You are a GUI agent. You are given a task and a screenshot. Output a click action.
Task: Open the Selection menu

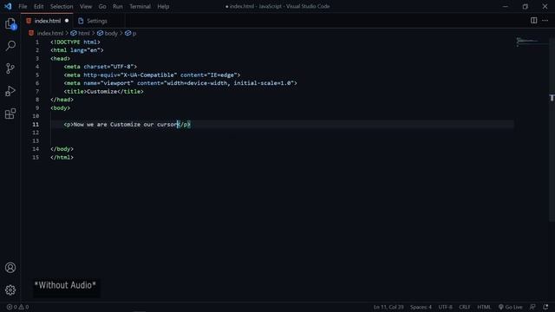tap(62, 6)
